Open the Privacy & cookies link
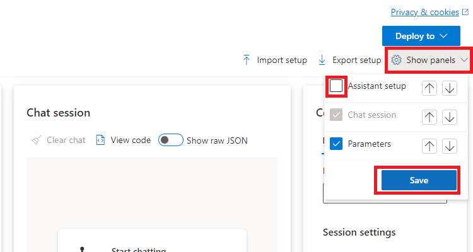 [x=424, y=12]
